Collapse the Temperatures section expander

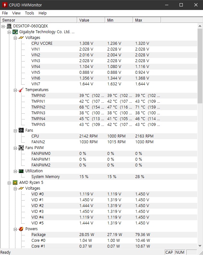pyautogui.click(x=15, y=90)
